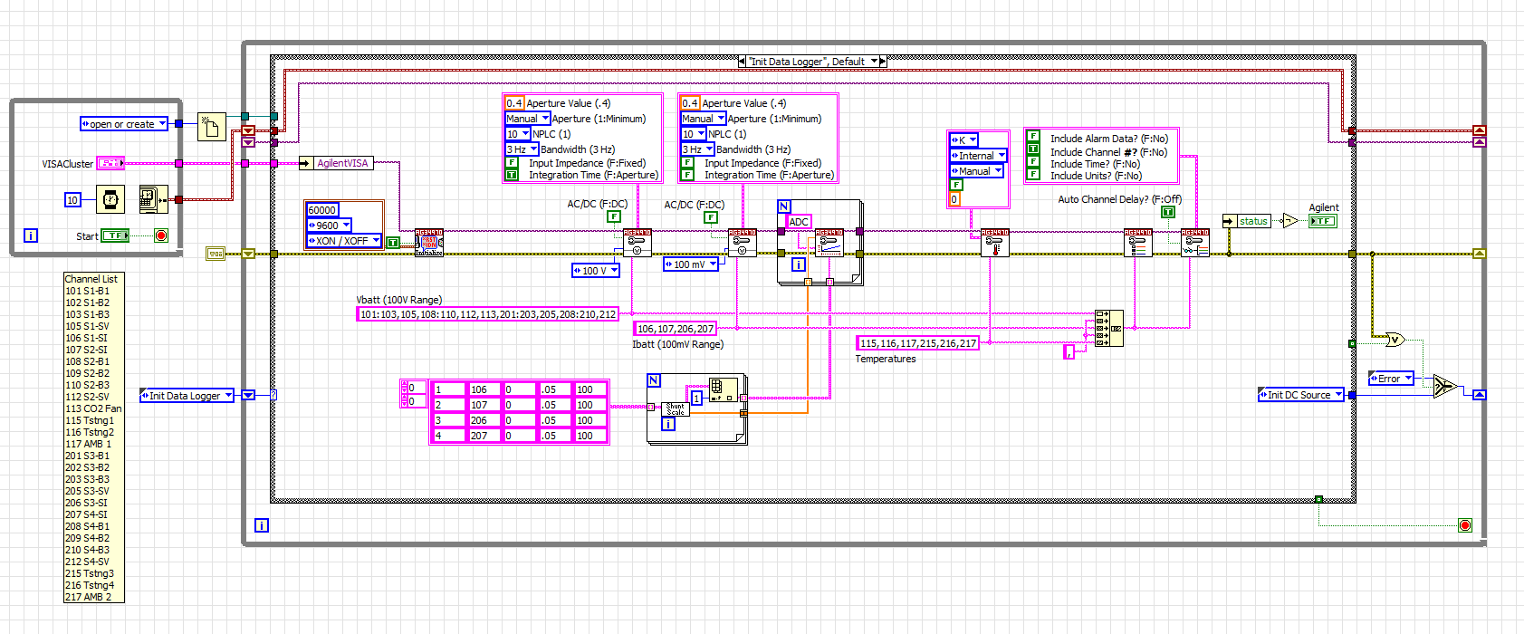
Task: Toggle the Auto Channel Delay True constant
Action: [1168, 212]
